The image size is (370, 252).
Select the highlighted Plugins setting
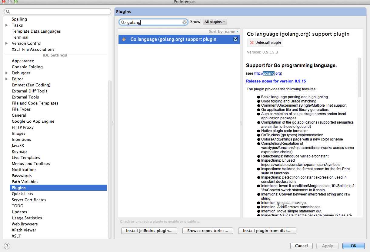(x=58, y=188)
